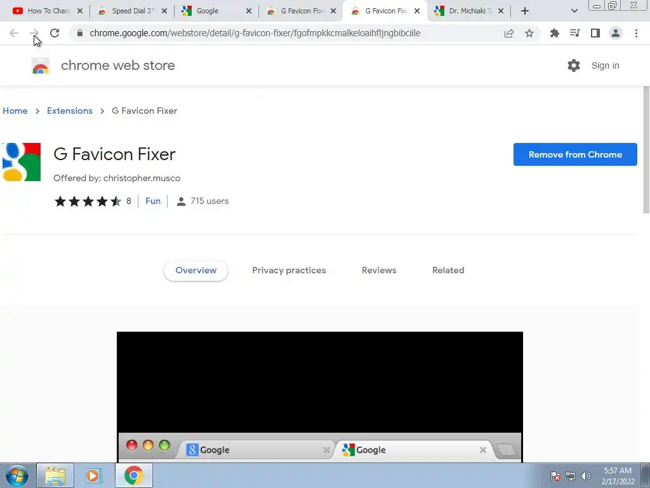
Task: Close the How To Change tab
Action: [x=80, y=11]
